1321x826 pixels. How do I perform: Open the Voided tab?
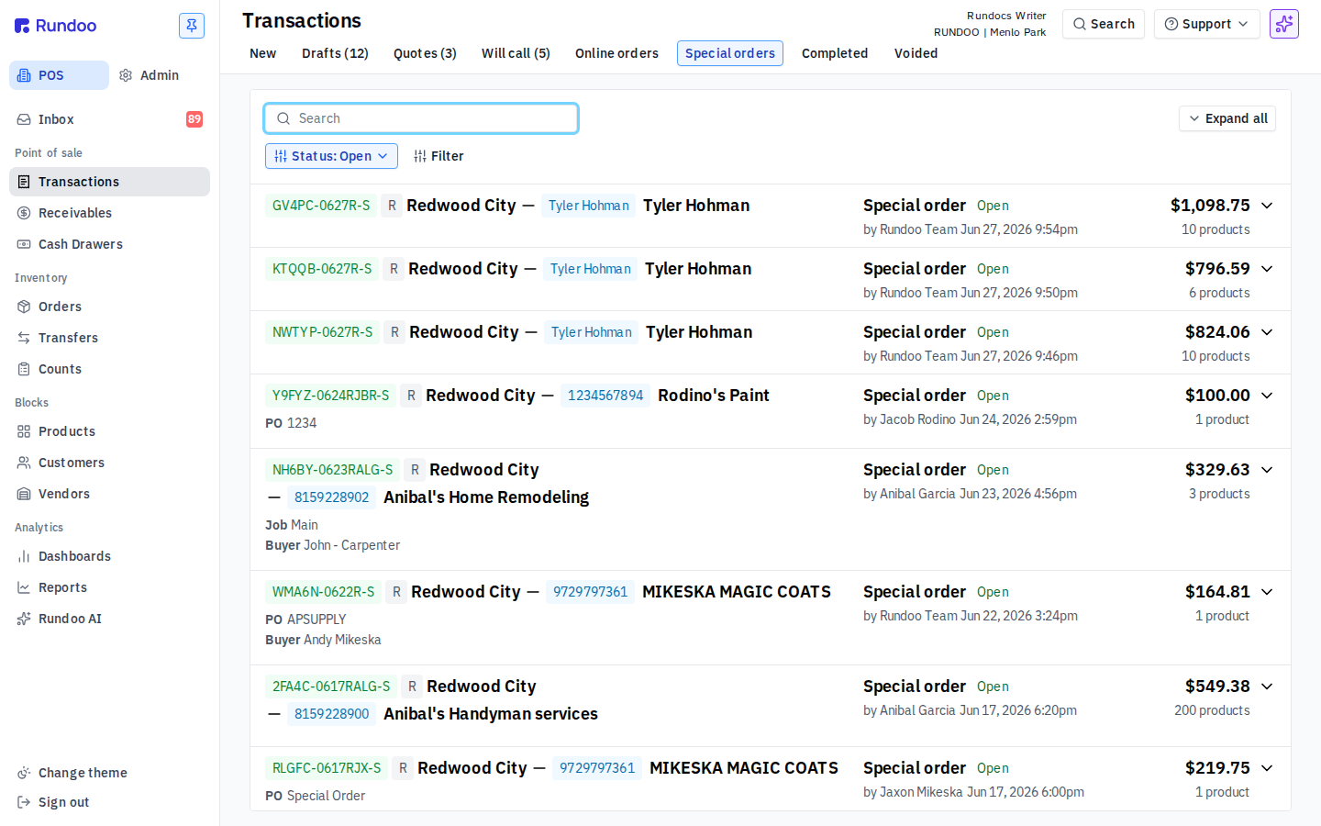click(x=916, y=53)
